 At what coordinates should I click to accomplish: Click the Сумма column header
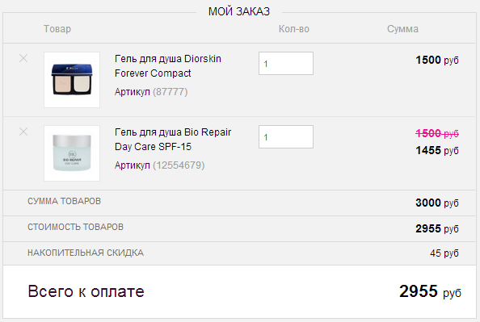click(x=402, y=29)
